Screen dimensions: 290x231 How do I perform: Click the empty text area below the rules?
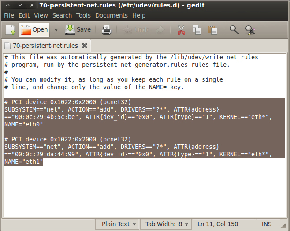(145, 192)
